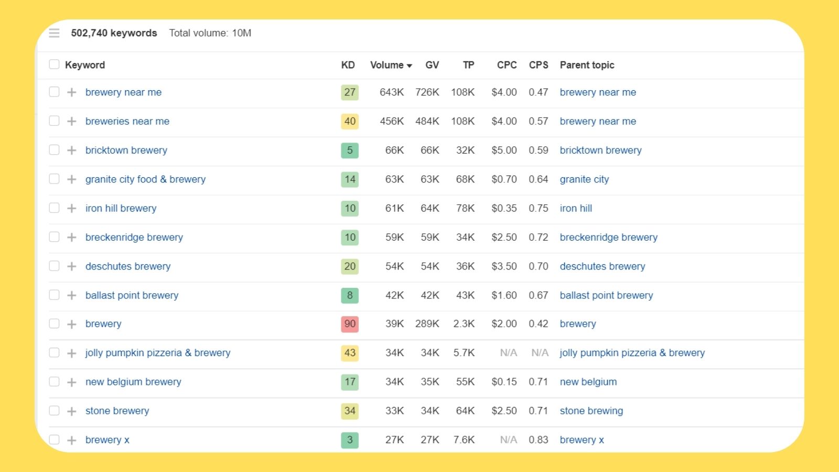The width and height of the screenshot is (839, 472).
Task: Click Total volume: 10M text
Action: click(x=210, y=33)
